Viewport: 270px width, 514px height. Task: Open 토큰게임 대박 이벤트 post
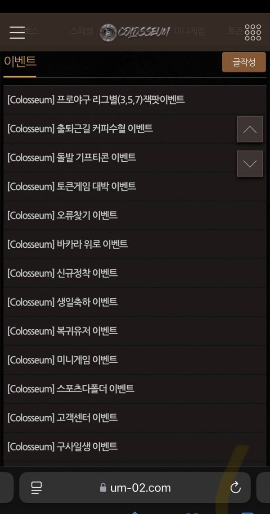135,186
